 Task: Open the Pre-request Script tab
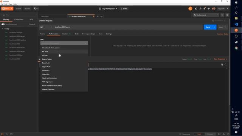(88, 34)
